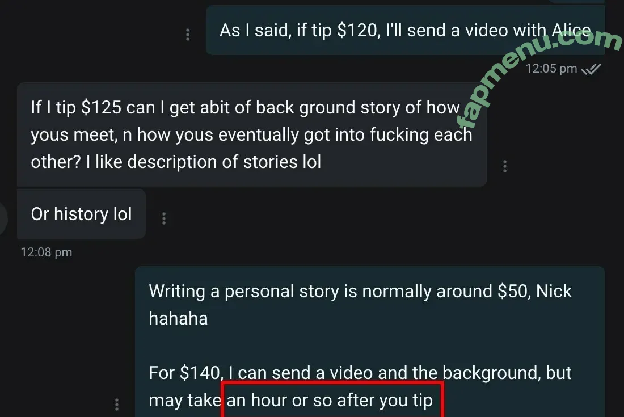
Task: Click the 12:08 pm timestamp
Action: [x=47, y=252]
